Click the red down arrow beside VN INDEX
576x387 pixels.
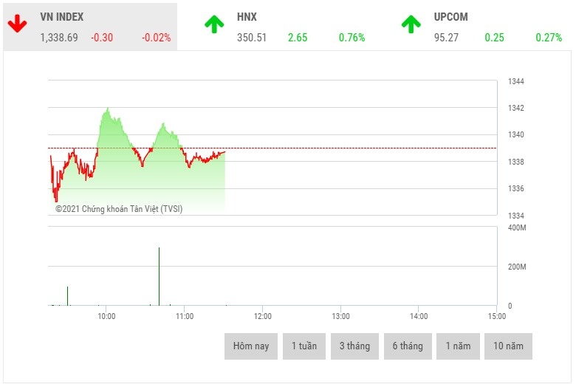coord(17,24)
